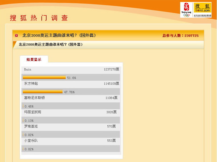Click the 1145109票 vote count
This screenshot has width=217, height=162.
pyautogui.click(x=112, y=84)
